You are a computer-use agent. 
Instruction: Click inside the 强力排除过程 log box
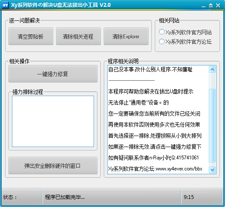(x=53, y=121)
